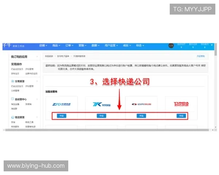This screenshot has width=219, height=175.
Task: Click the TTK 天天快递 logo
Action: click(x=101, y=104)
